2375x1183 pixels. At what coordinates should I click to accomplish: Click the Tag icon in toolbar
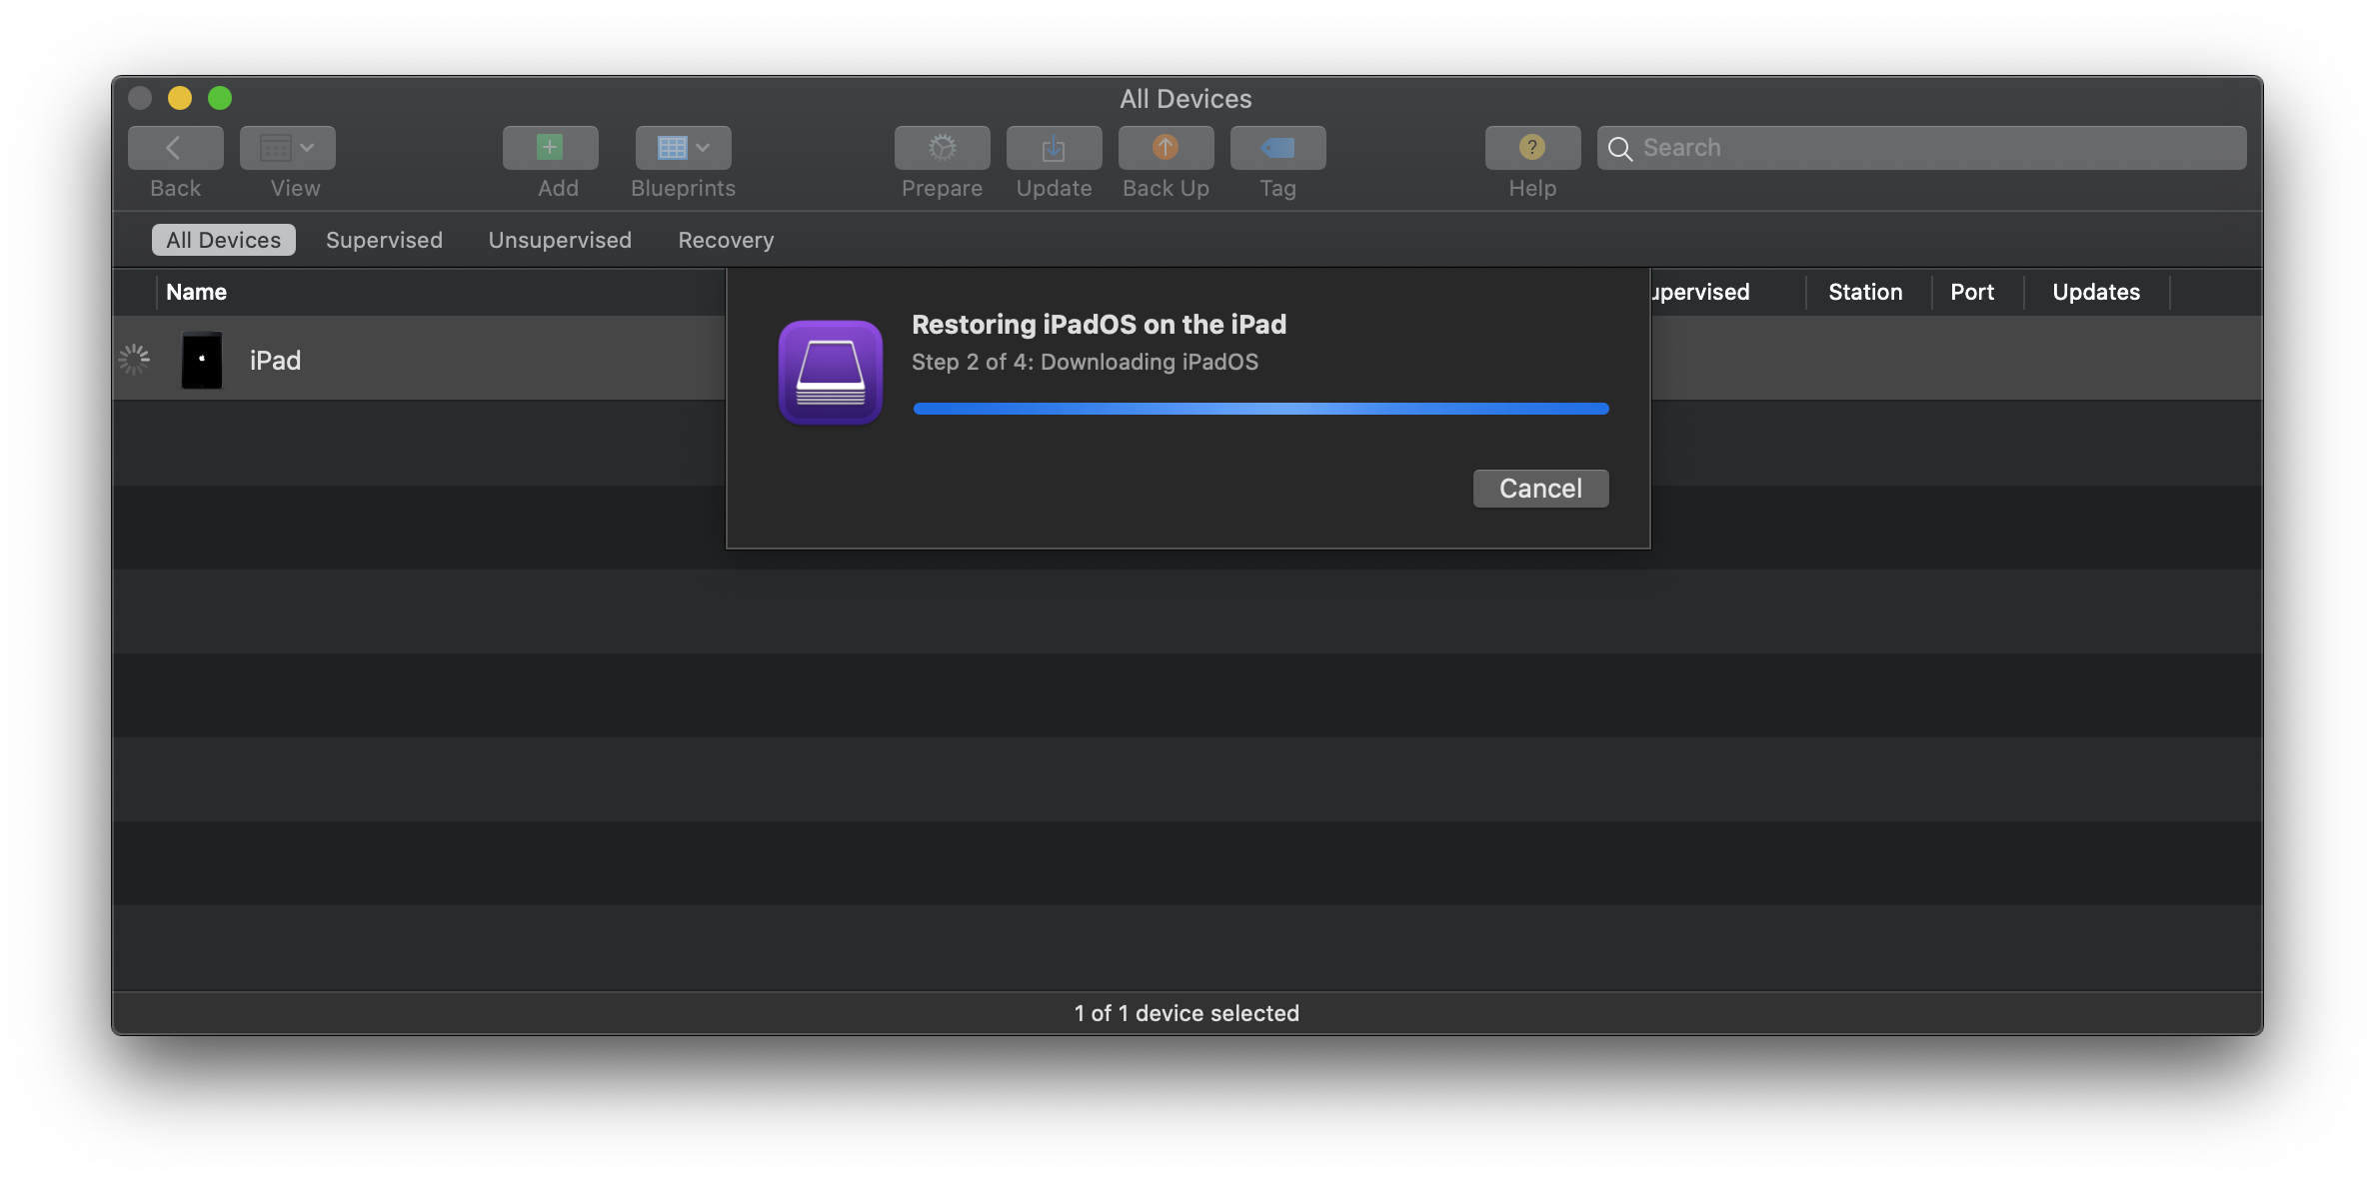point(1277,148)
